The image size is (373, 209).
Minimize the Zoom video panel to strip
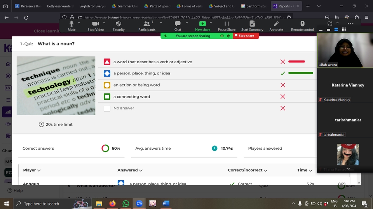321,30
